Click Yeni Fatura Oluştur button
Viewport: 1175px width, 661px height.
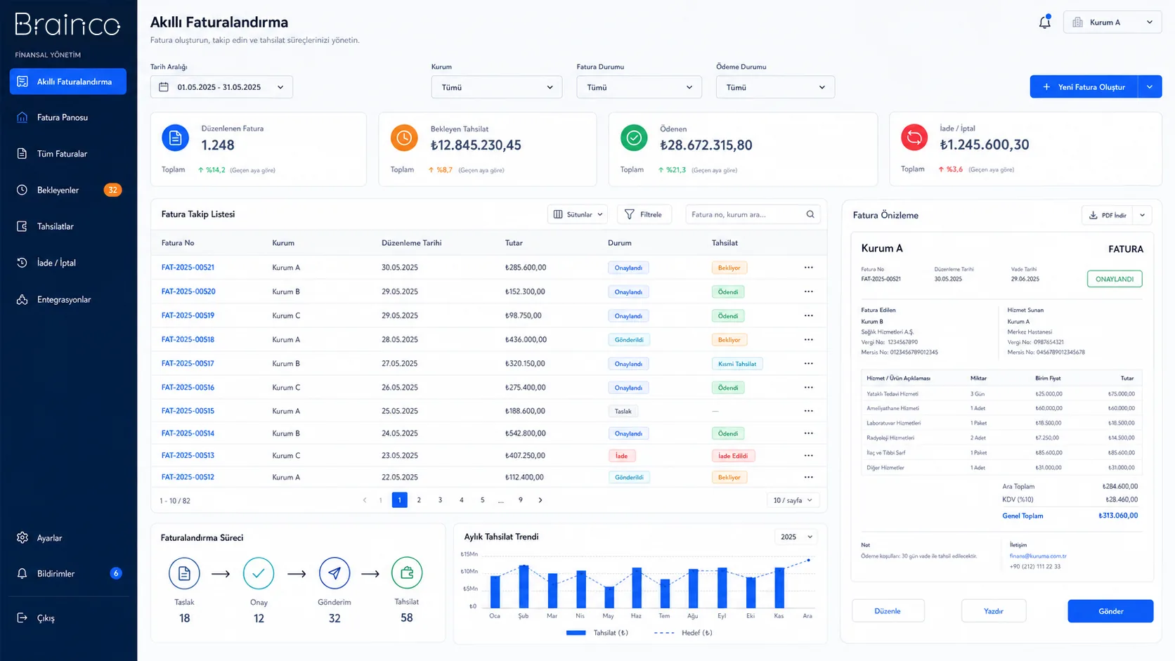click(x=1084, y=87)
